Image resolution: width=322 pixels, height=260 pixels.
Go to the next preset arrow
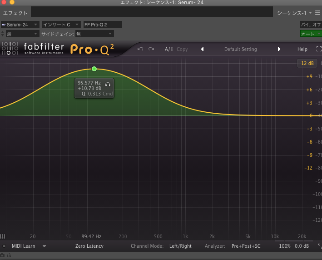(x=279, y=49)
